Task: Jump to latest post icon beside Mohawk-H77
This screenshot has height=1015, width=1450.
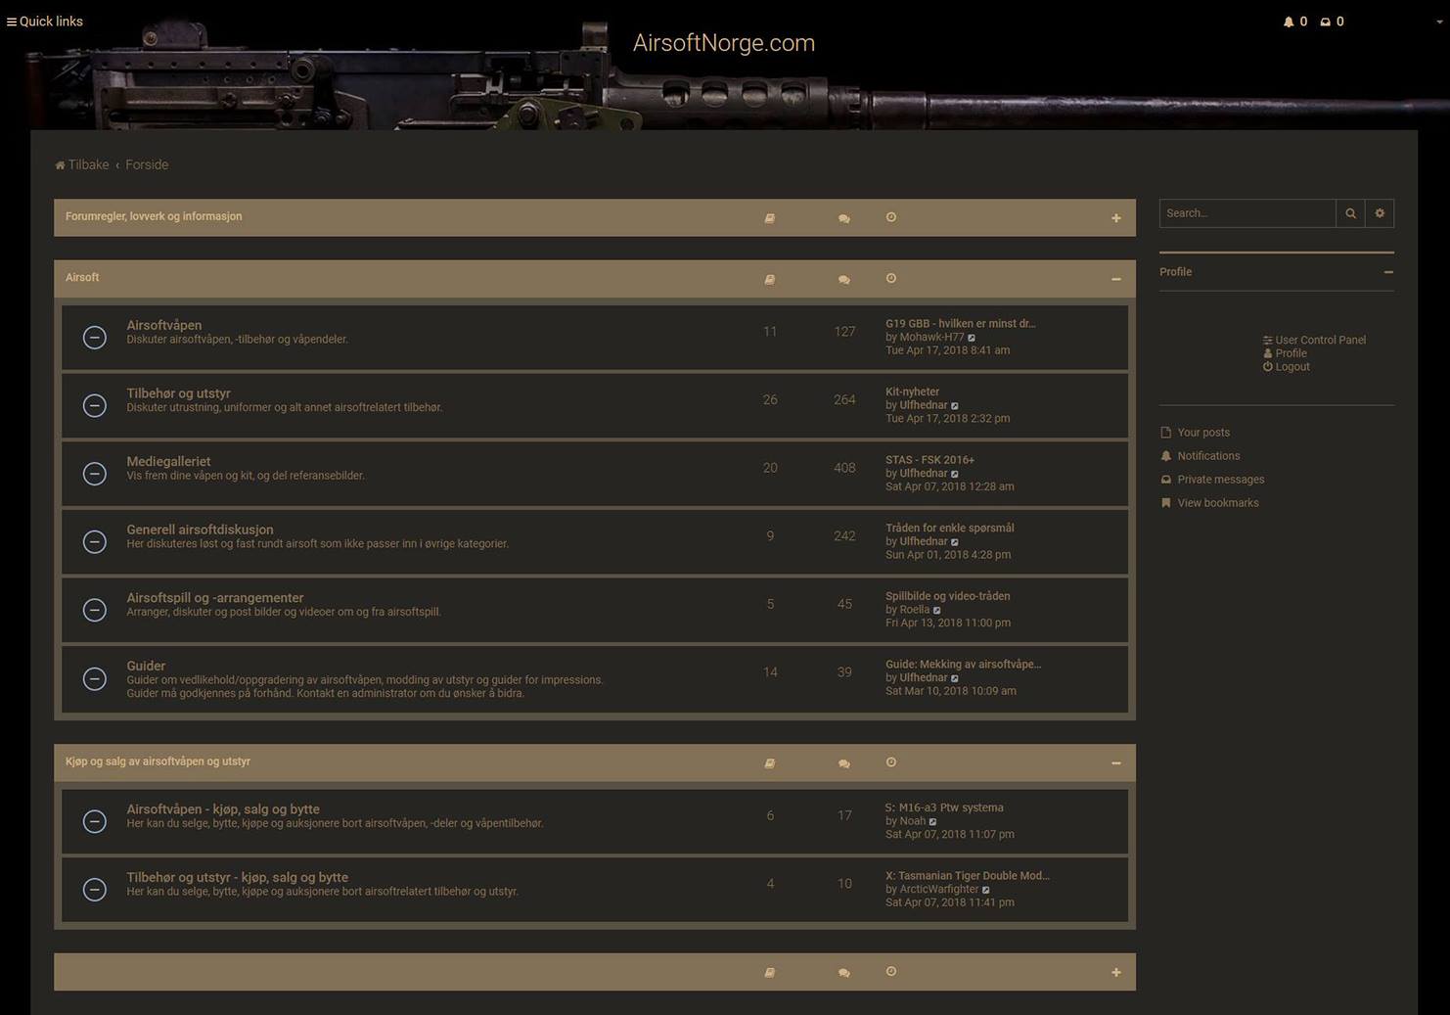Action: click(972, 338)
